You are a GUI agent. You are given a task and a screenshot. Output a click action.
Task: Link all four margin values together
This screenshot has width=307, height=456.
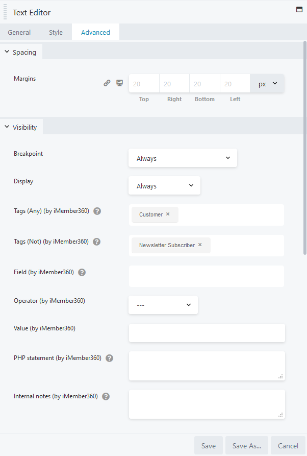(107, 83)
